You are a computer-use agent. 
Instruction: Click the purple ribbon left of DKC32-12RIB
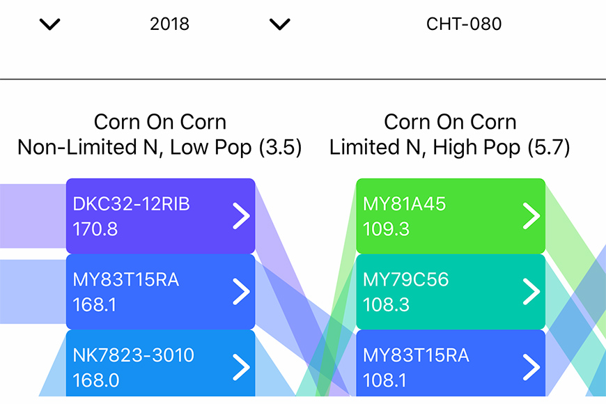click(x=33, y=216)
